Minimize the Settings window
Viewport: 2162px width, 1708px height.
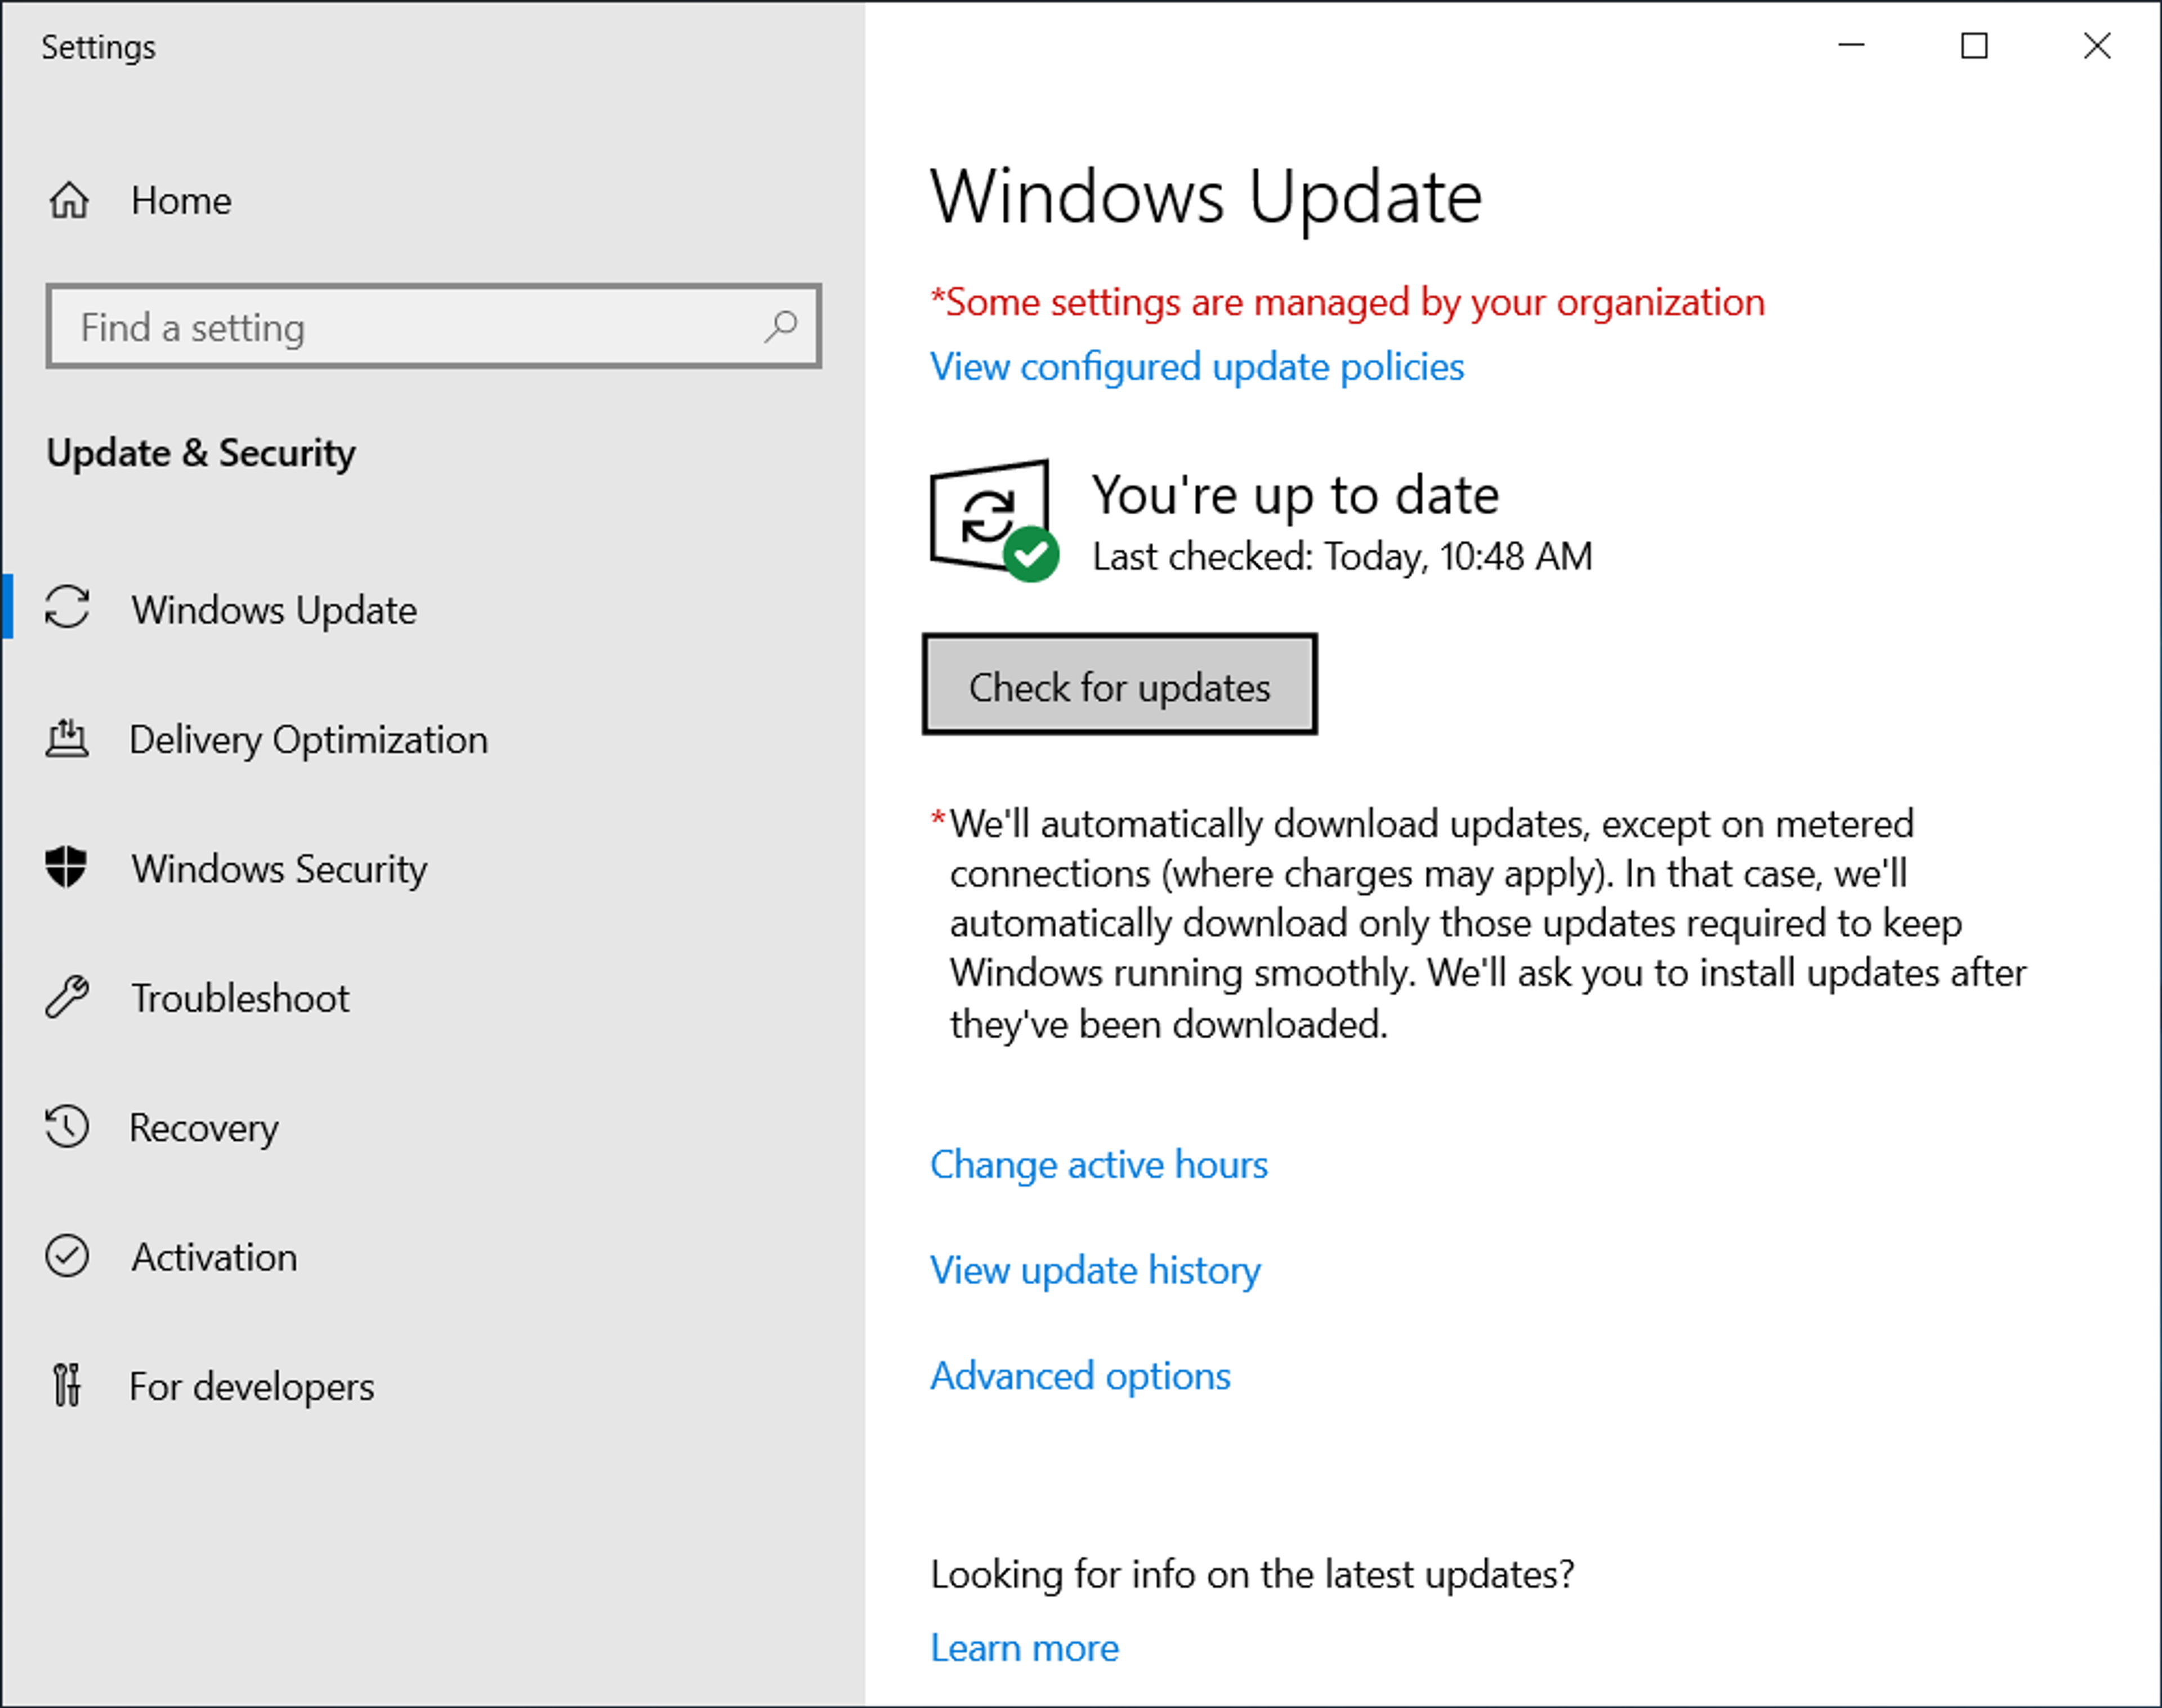[x=1852, y=46]
